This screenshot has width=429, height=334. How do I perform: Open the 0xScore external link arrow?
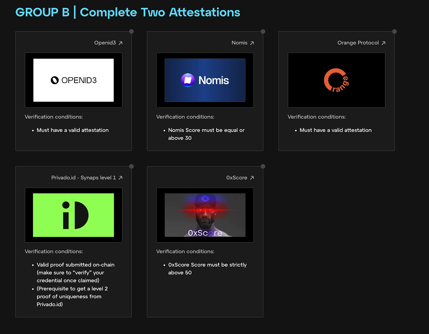pos(252,178)
